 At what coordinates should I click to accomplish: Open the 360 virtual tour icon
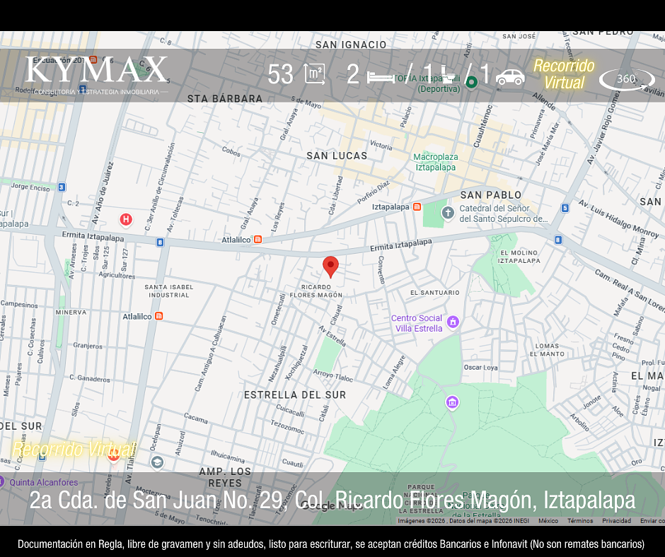(x=626, y=79)
